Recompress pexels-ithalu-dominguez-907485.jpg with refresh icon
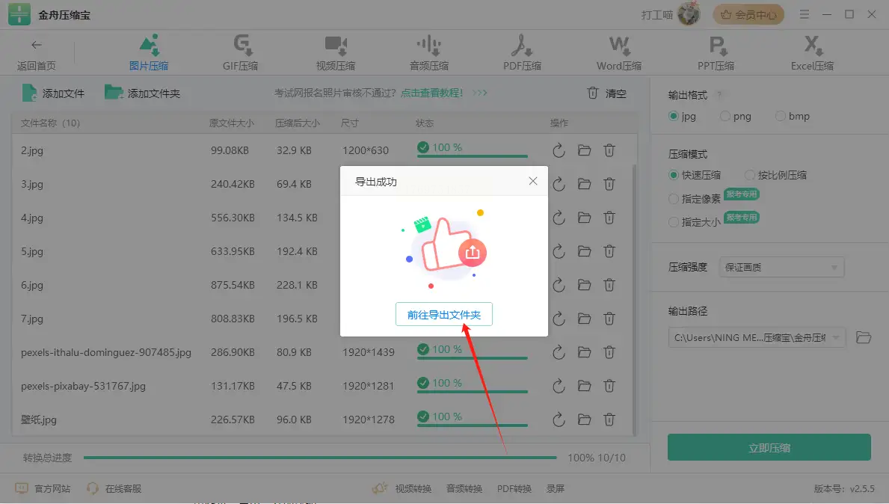The image size is (889, 504). tap(559, 352)
